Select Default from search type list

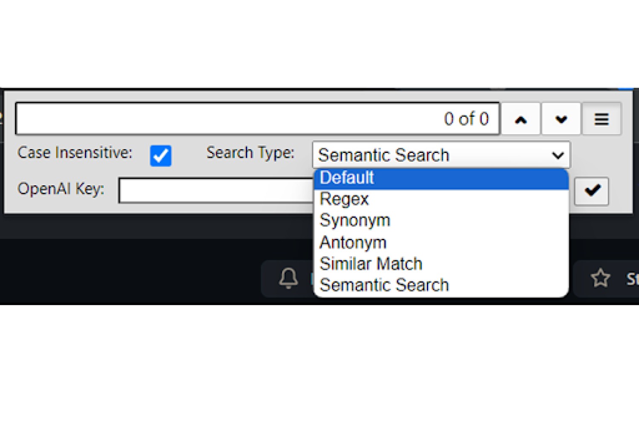[x=441, y=178]
